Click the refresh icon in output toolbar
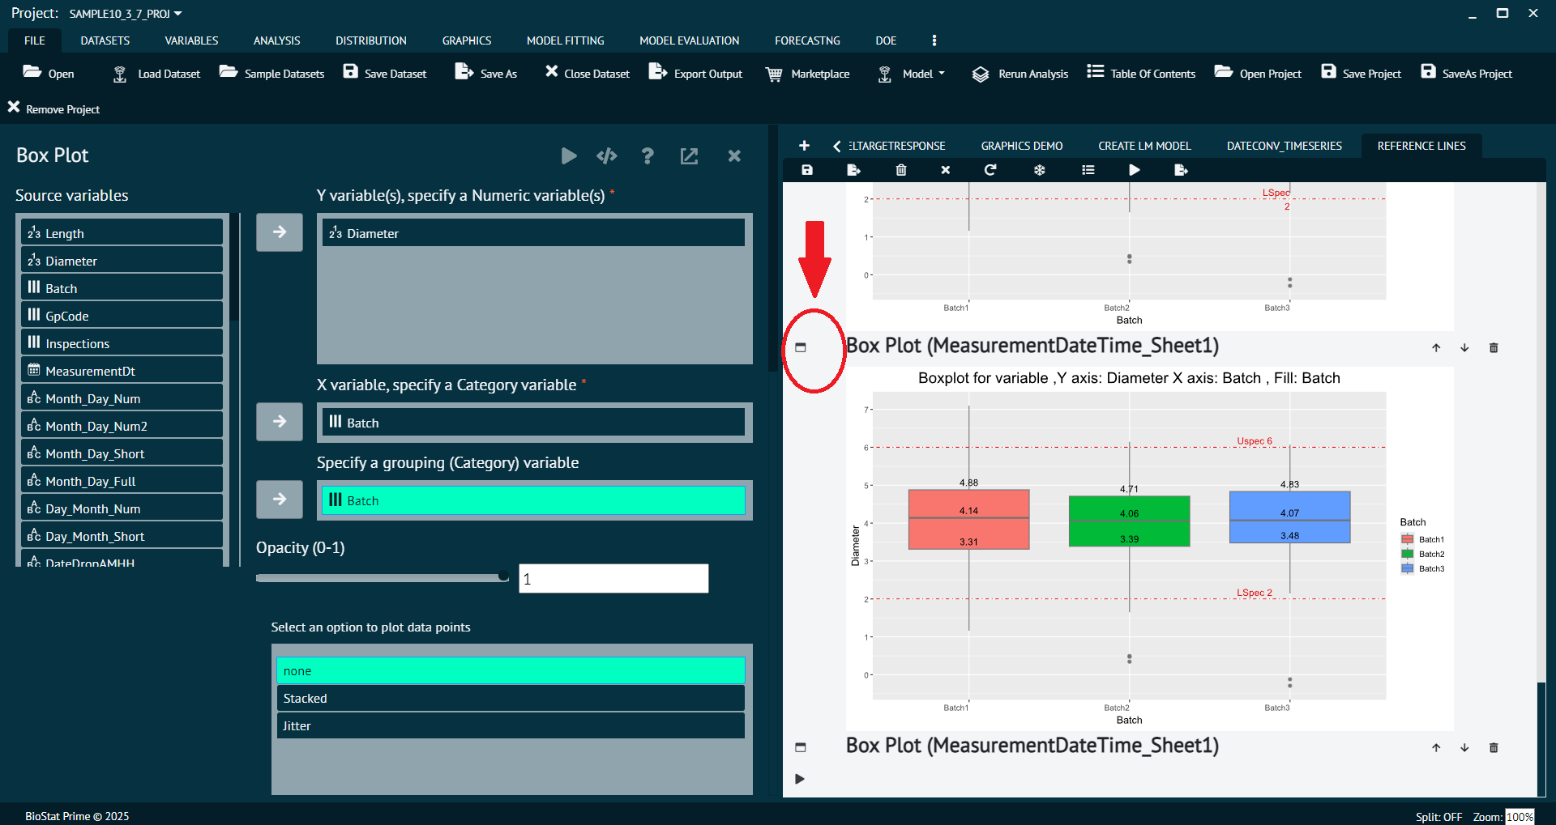The image size is (1556, 825). (990, 170)
